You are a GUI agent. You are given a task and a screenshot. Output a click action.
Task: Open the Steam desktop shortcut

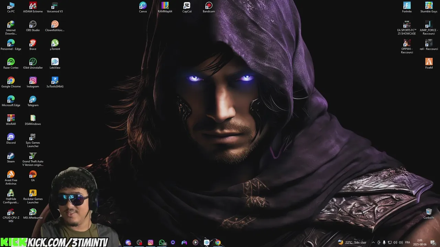[x=11, y=157]
